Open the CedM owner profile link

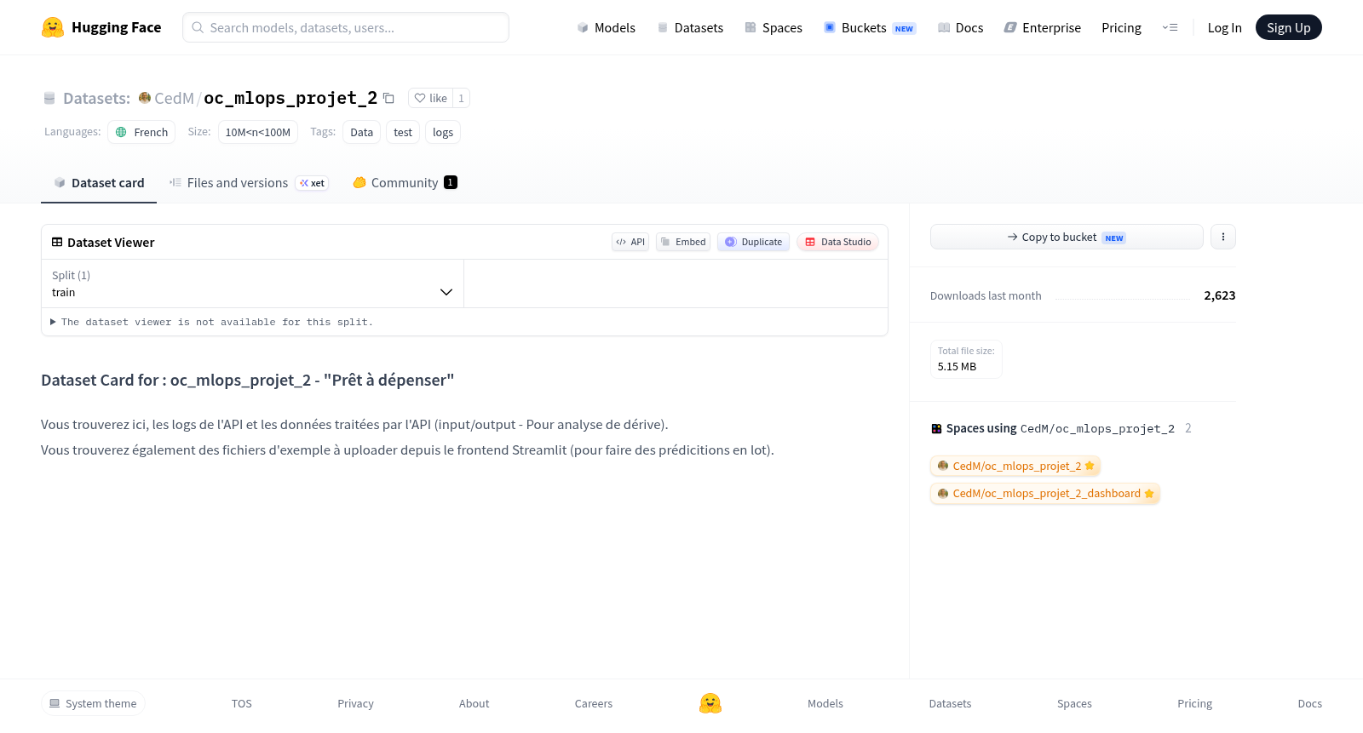[x=174, y=98]
